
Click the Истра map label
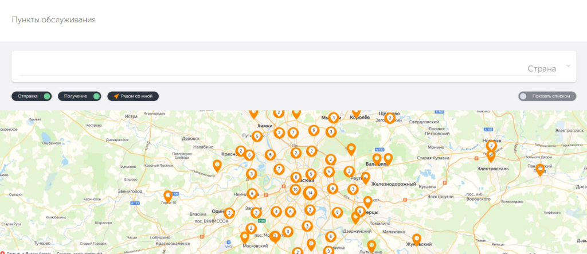(x=132, y=116)
